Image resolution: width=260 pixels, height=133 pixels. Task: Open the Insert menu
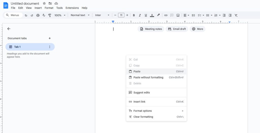tap(38, 8)
